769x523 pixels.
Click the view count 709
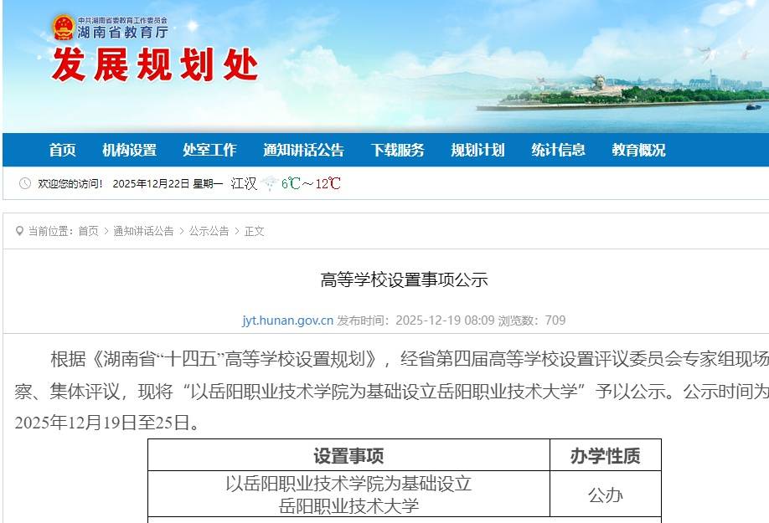click(x=555, y=320)
